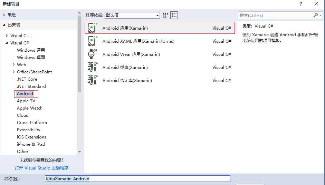Open the help question mark button
Viewport: 325px width, 185px height.
point(301,4)
